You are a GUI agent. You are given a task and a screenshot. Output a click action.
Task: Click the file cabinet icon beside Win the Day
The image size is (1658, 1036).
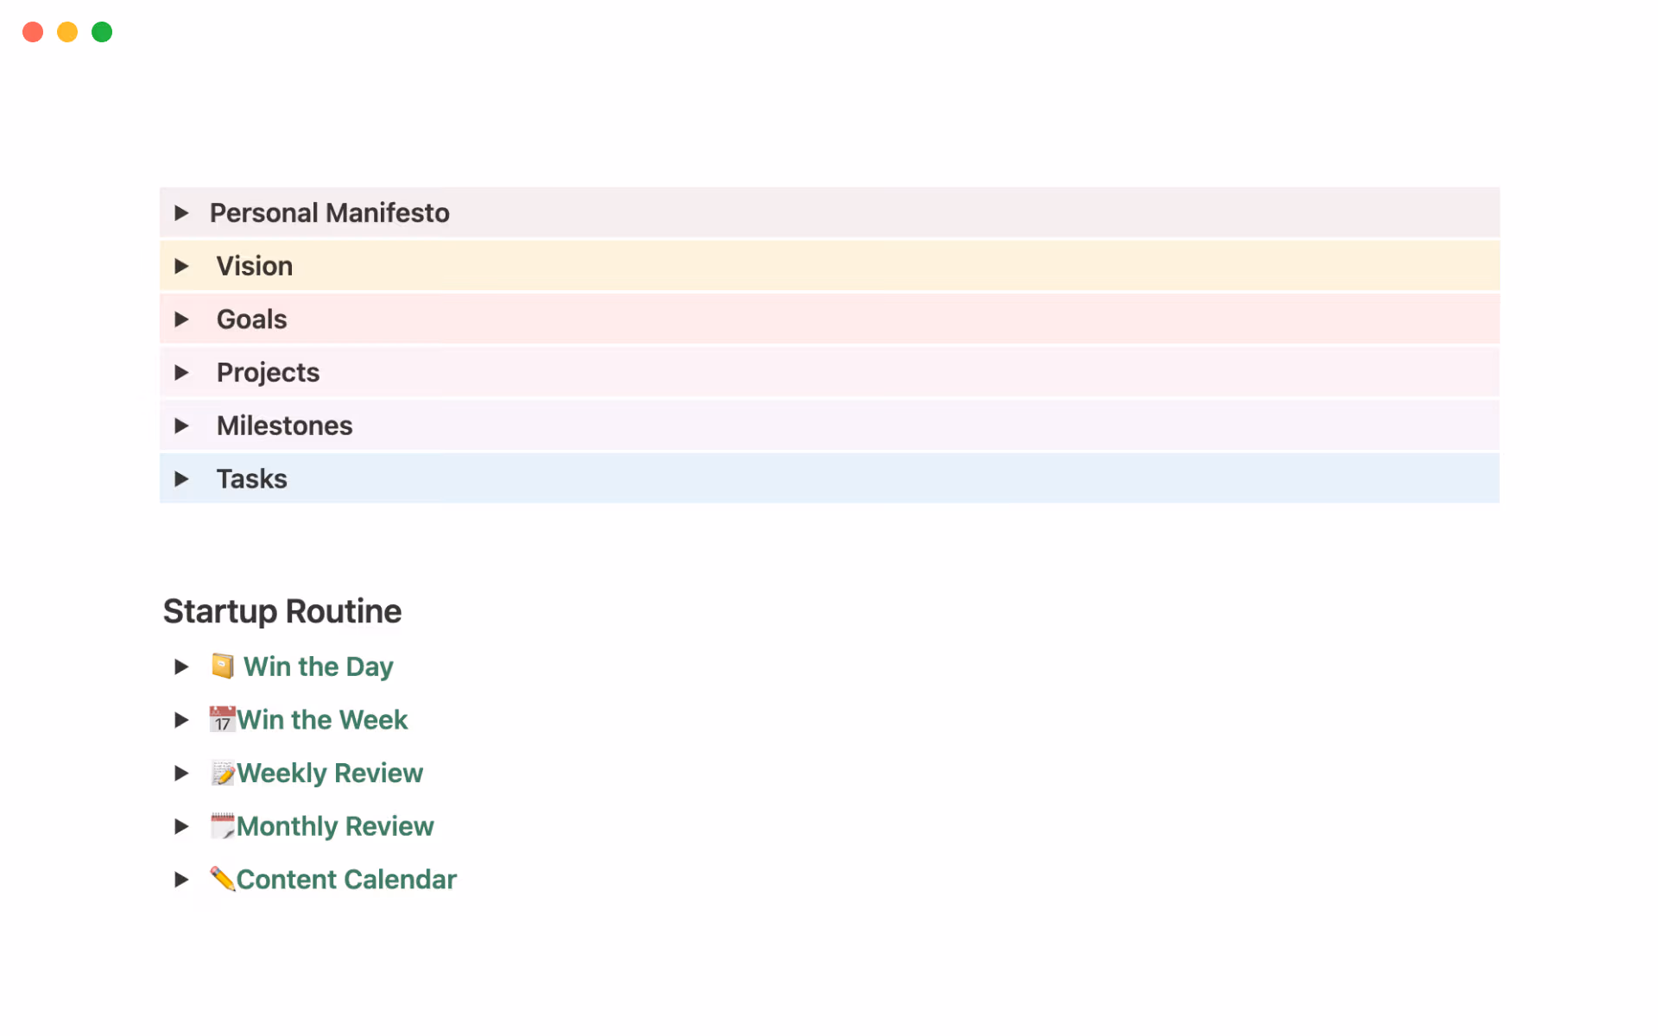click(223, 666)
